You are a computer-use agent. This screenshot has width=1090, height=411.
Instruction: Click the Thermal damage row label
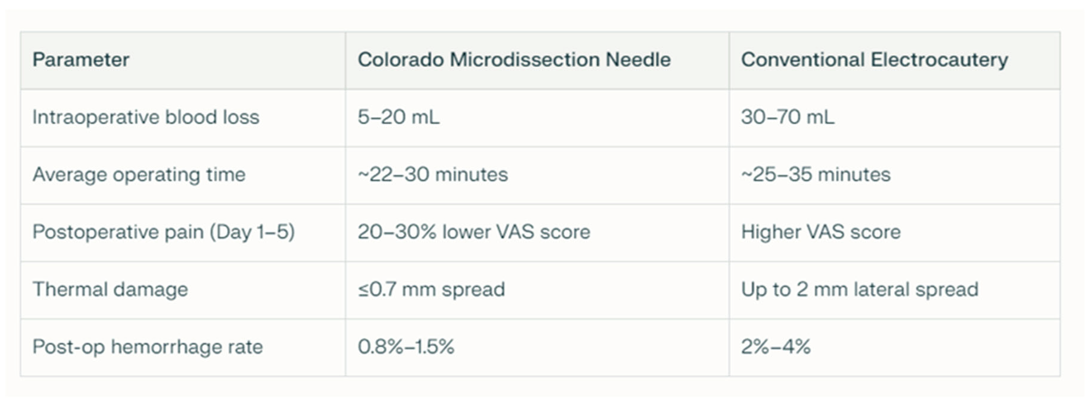[110, 290]
